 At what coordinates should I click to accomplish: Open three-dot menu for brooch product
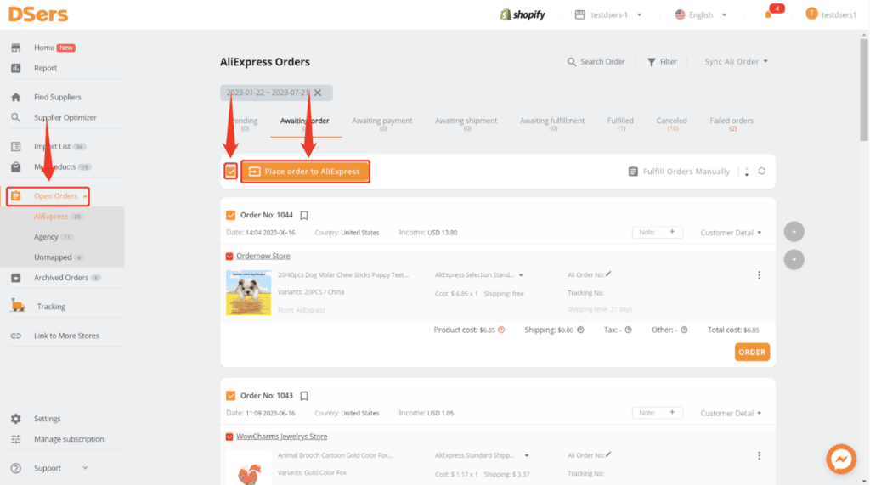point(759,455)
